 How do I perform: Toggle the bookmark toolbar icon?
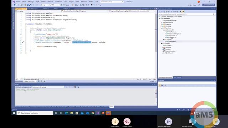pyautogui.click(x=92, y=5)
